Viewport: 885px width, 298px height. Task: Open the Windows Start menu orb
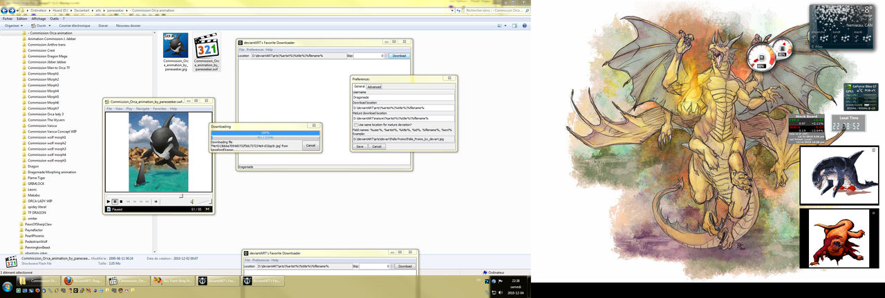7,286
